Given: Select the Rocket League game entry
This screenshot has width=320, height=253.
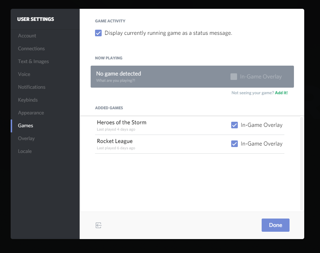Looking at the screenshot, I should click(190, 144).
